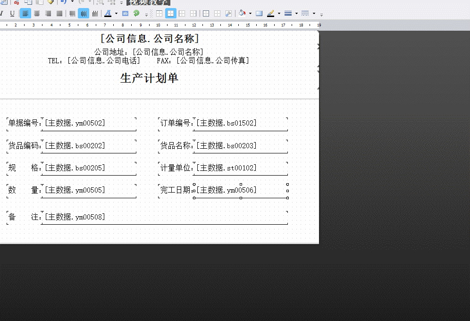The image size is (470, 321).
Task: Justify text with the block-align icon
Action: pos(59,13)
